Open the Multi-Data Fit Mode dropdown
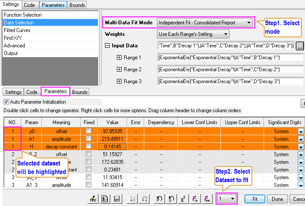 [204, 22]
